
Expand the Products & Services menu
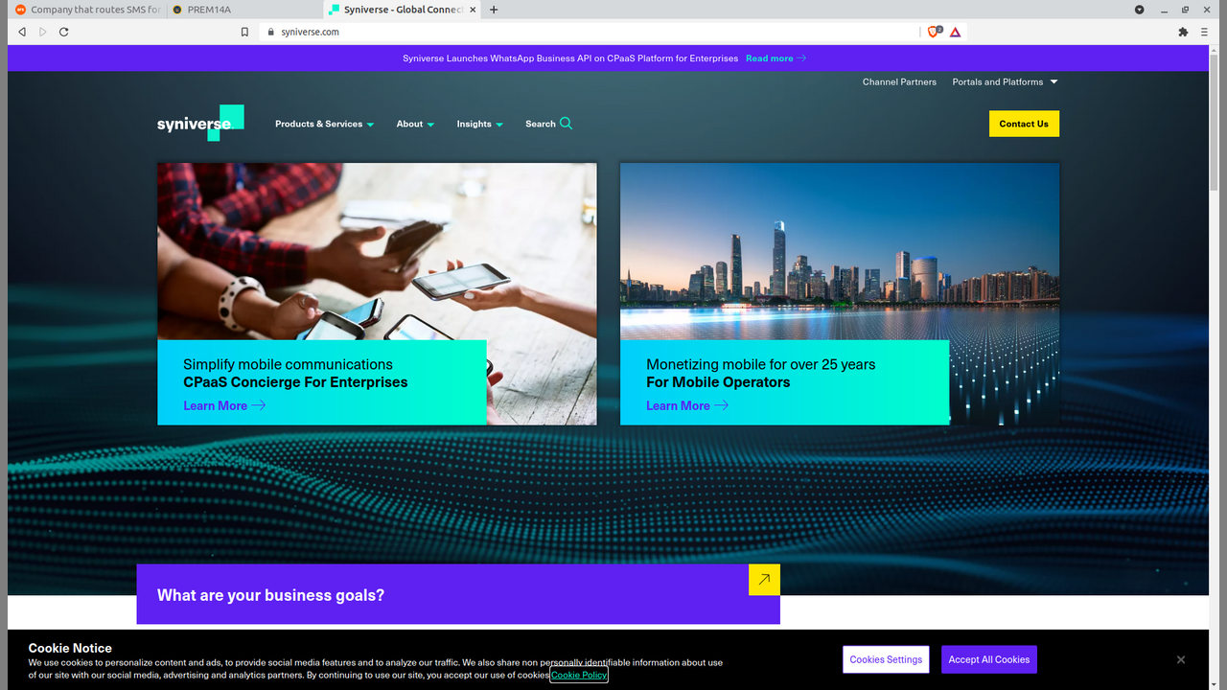pos(324,124)
